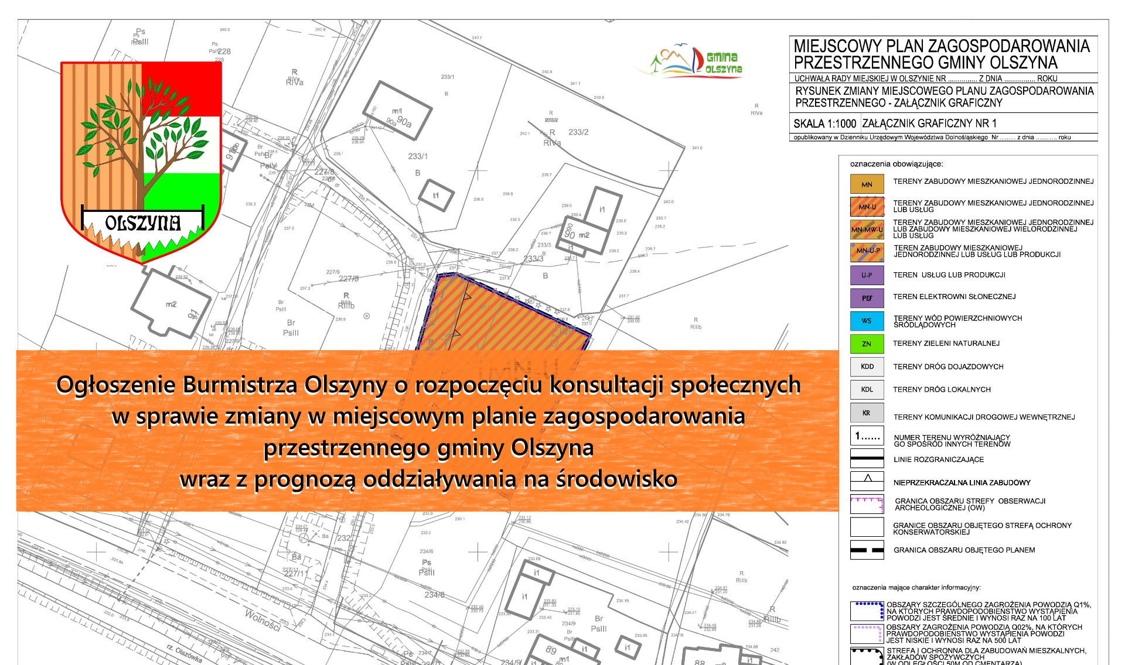The image size is (1125, 665).
Task: Click the plan title header text block
Action: pyautogui.click(x=942, y=54)
